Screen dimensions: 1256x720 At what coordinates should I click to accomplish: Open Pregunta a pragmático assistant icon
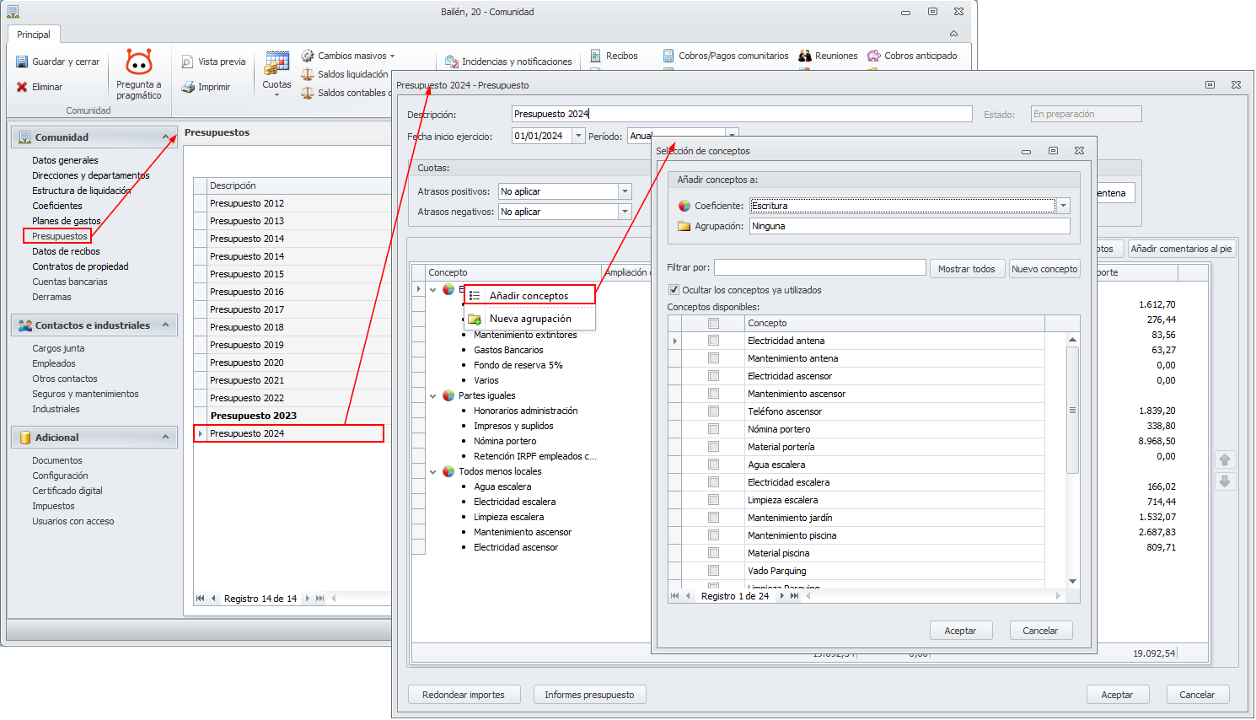(x=139, y=62)
